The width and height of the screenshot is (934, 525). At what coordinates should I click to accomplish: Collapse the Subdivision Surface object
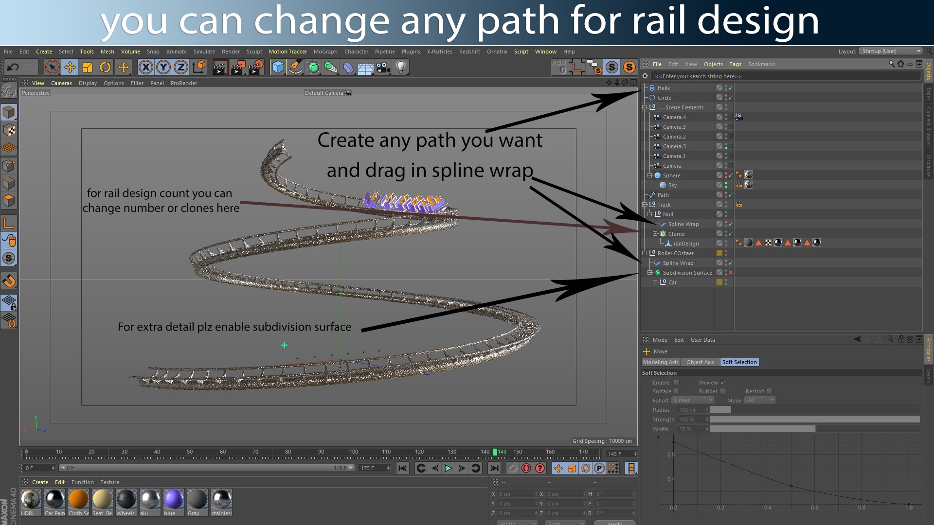[x=650, y=273]
